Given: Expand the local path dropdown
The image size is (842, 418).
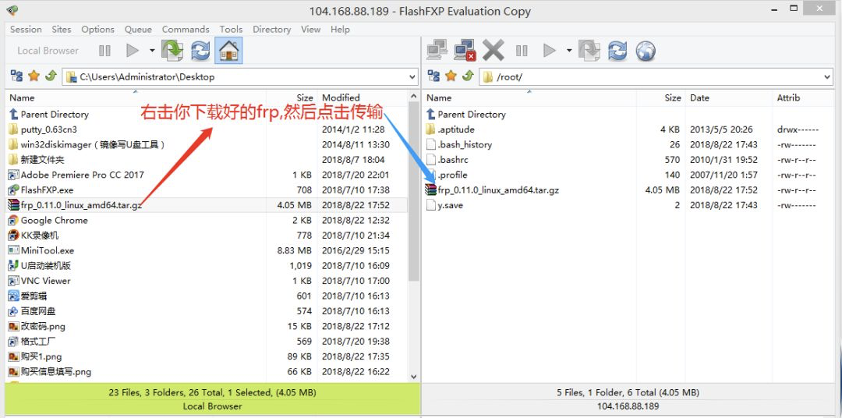Looking at the screenshot, I should coord(412,77).
